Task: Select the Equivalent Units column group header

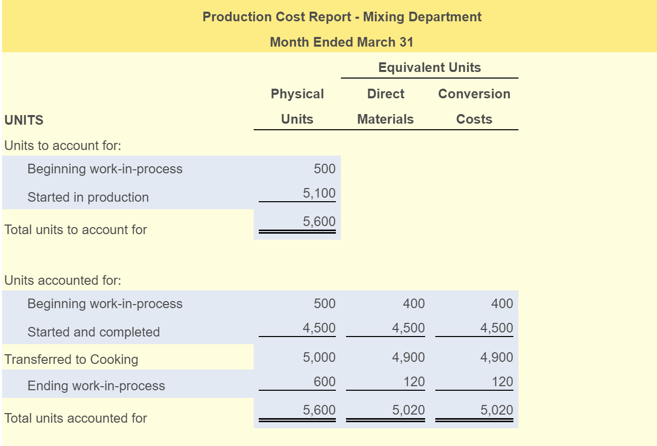Action: pyautogui.click(x=430, y=67)
